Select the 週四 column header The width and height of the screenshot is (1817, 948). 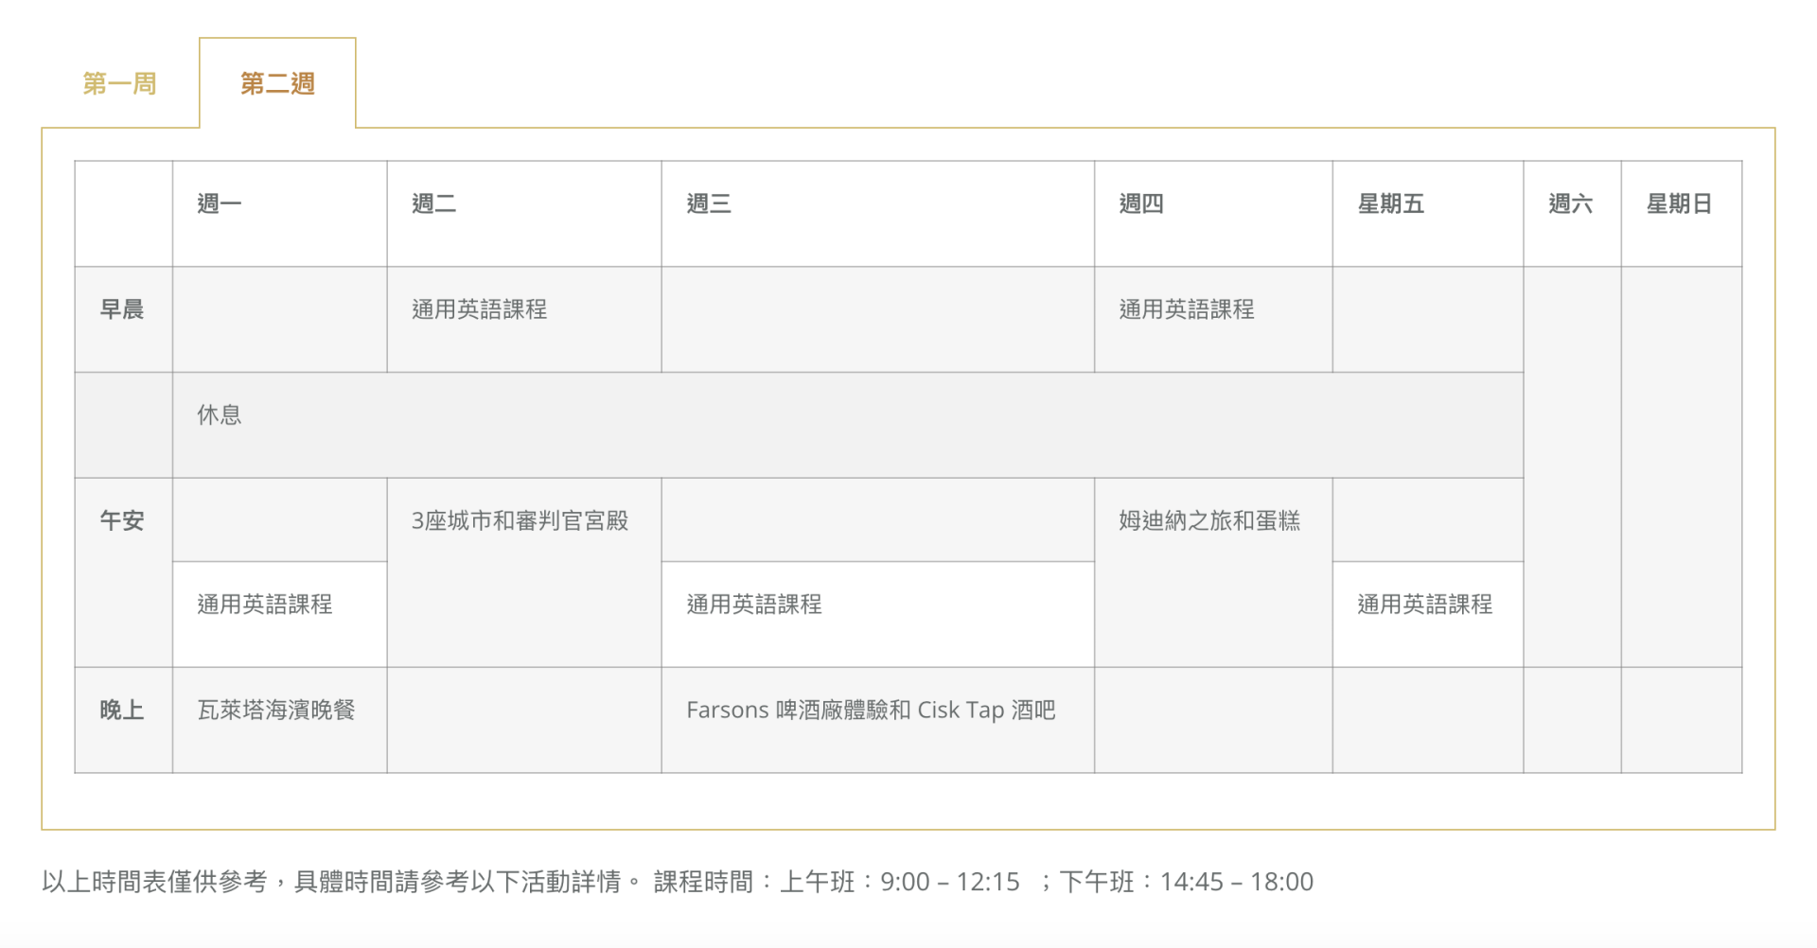click(x=1141, y=203)
